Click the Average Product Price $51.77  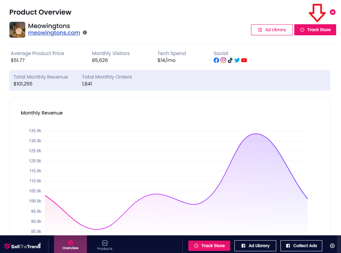click(18, 60)
